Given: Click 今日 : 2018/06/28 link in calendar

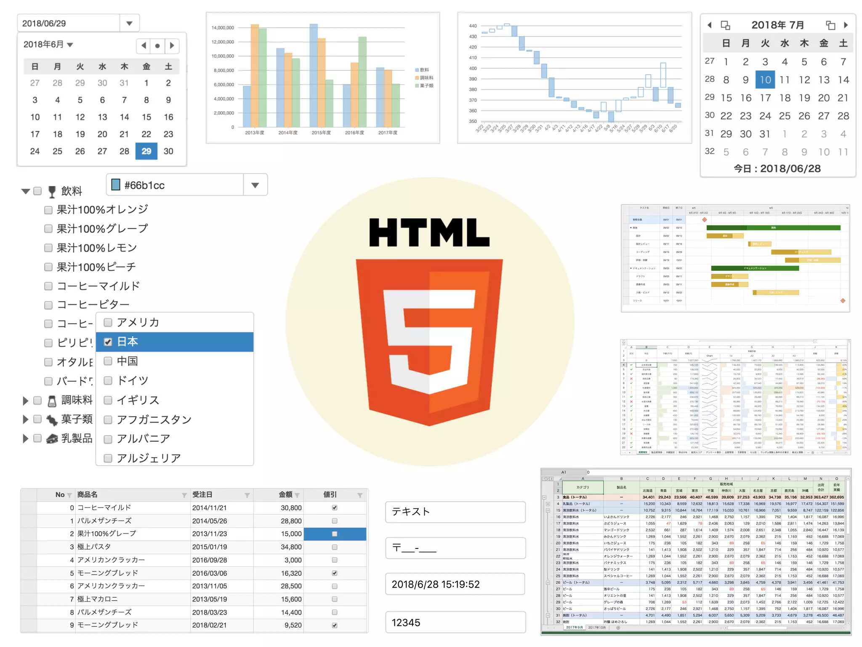Looking at the screenshot, I should (777, 168).
